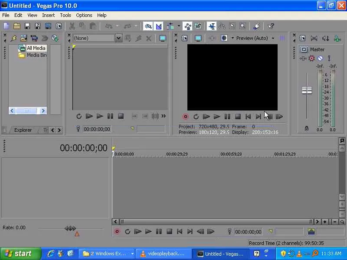Screen dimensions: 347x260
Task: Click the Cut scissors icon
Action: (x=72, y=26)
